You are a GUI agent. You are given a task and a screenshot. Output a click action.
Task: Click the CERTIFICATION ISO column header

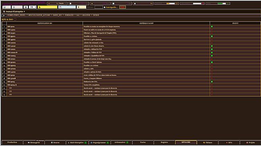click(45, 24)
